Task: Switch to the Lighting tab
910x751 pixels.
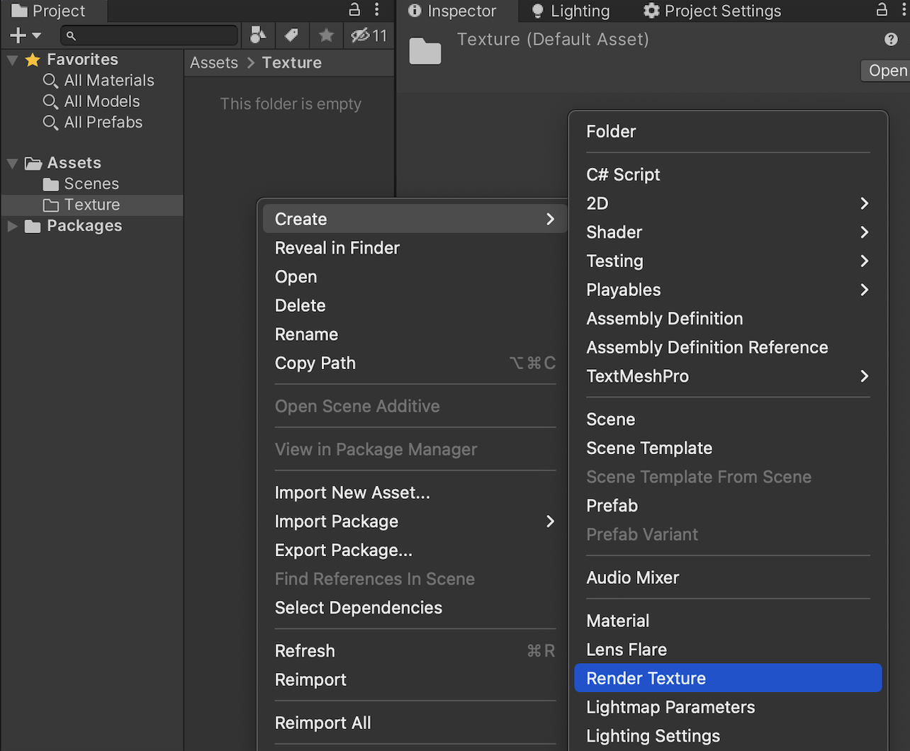Action: click(x=571, y=11)
